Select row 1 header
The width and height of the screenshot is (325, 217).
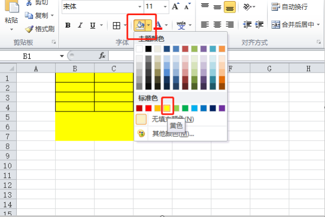tap(8, 78)
